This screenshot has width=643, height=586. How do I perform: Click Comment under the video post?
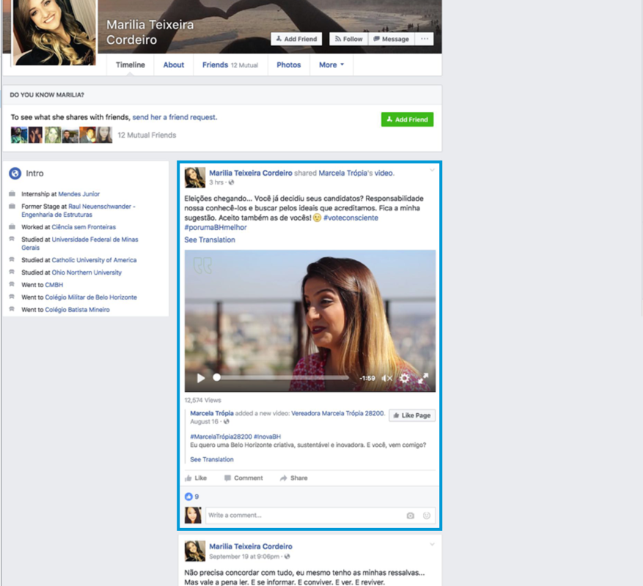[x=243, y=478]
